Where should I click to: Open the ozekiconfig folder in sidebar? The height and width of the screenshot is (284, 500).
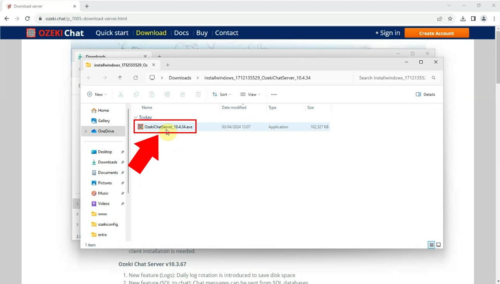[105, 224]
